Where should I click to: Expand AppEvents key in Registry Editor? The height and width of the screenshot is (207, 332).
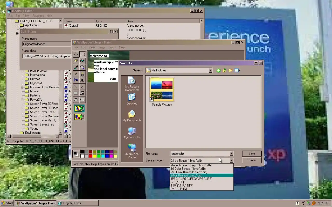[17, 25]
